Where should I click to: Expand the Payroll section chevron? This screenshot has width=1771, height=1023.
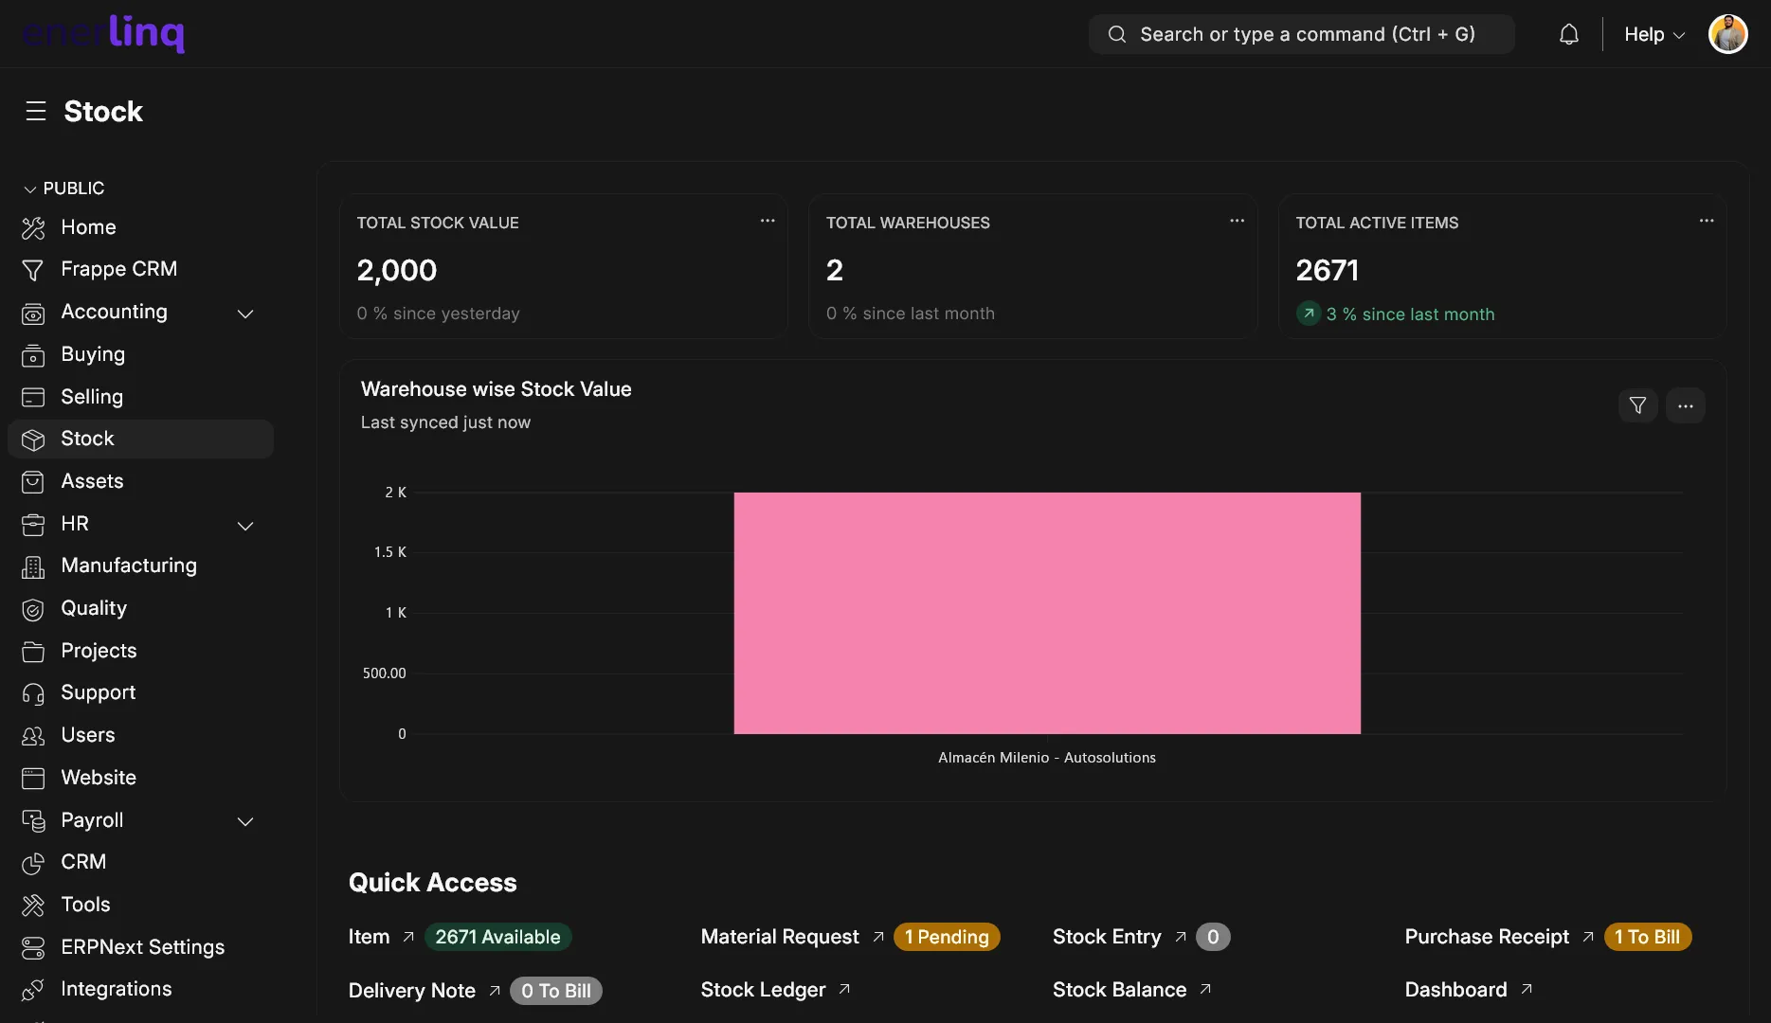click(x=245, y=821)
